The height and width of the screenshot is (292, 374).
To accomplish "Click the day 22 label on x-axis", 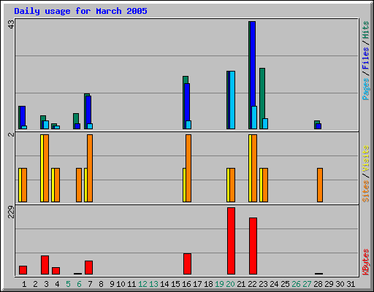I will coord(252,284).
